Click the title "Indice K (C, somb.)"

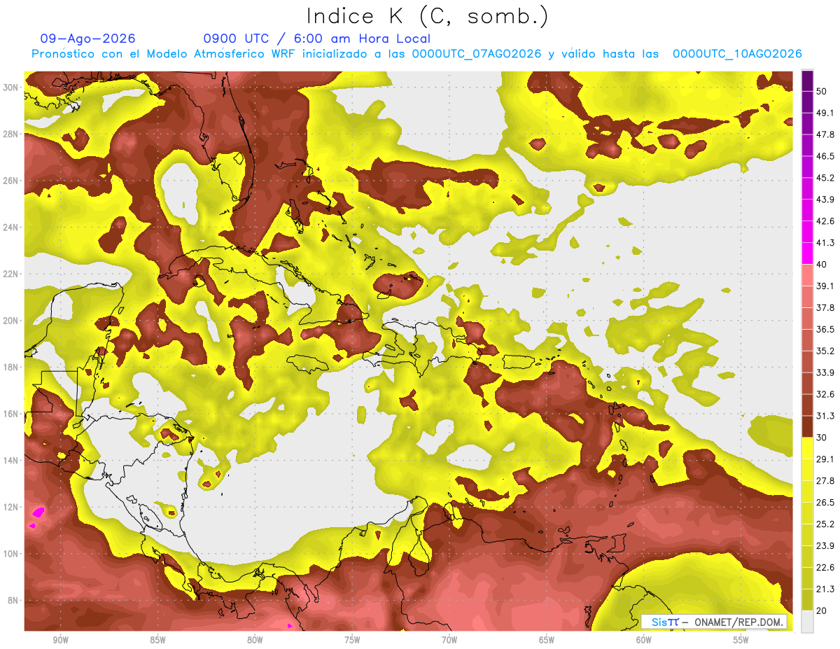coord(428,16)
